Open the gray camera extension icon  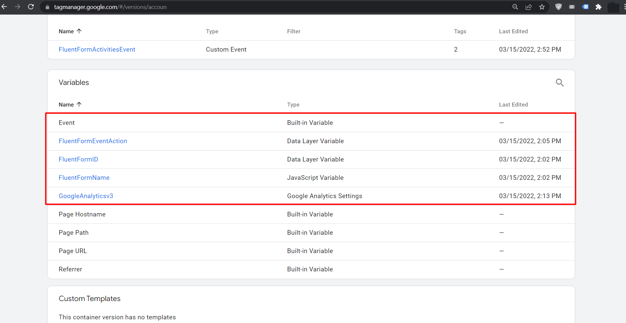[x=572, y=7]
